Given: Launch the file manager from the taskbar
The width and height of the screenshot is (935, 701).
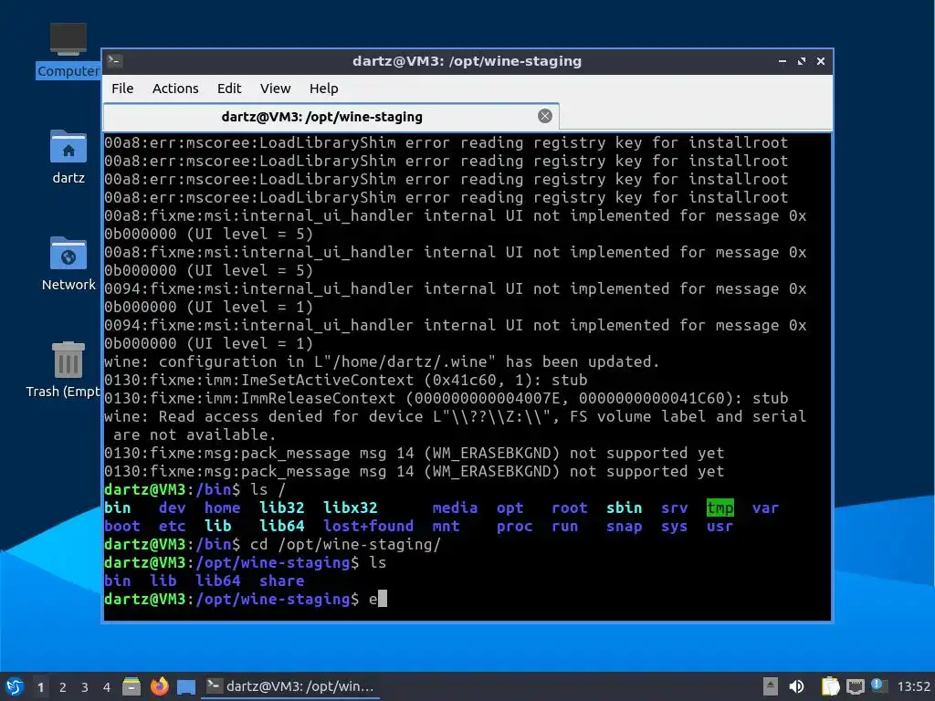Looking at the screenshot, I should pyautogui.click(x=131, y=686).
